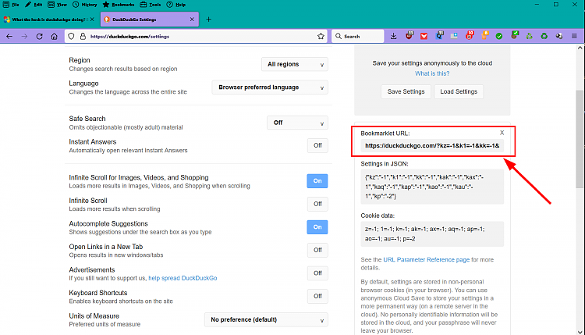Toggle the Advertisements setting
This screenshot has height=335, width=585.
point(317,273)
